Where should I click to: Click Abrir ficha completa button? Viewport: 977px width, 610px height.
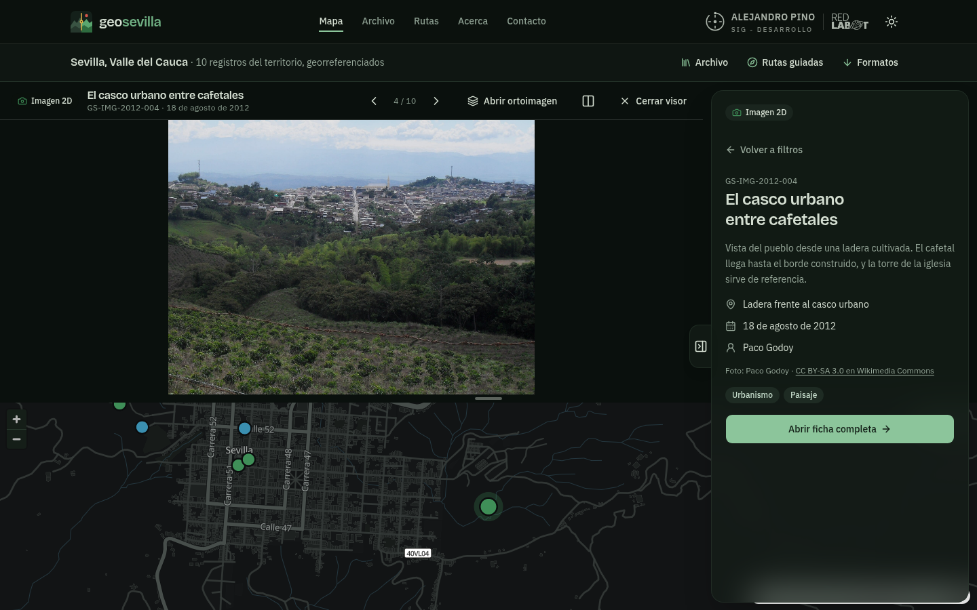[x=840, y=429]
